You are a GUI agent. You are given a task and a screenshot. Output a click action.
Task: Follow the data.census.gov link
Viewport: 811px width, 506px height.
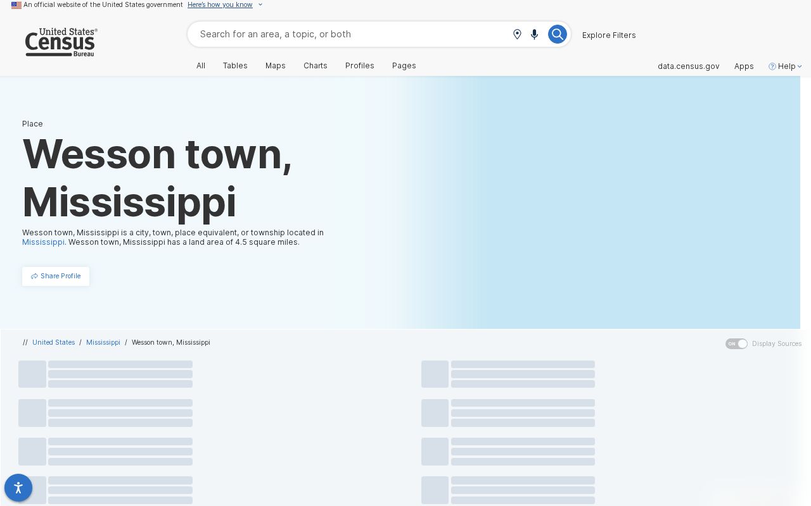689,66
